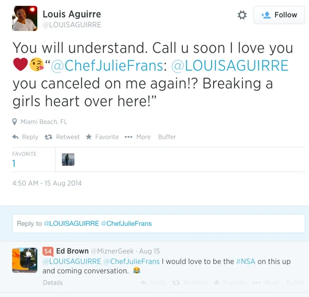
Task: Click the Reply arrow icon under the tweet
Action: pos(15,136)
